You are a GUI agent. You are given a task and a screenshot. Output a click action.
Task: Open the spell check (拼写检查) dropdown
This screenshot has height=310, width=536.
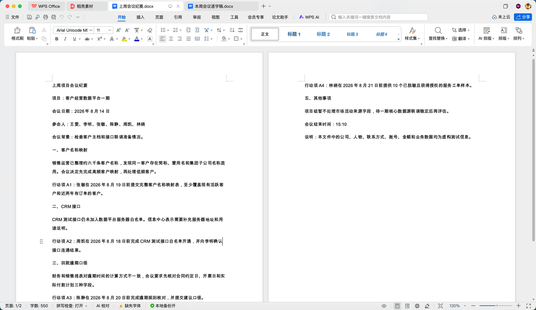(x=72, y=306)
